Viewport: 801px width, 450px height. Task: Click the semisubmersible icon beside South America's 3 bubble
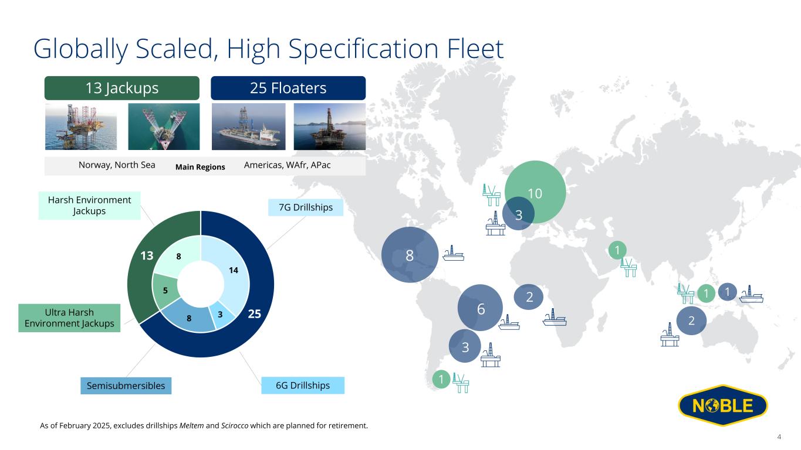pyautogui.click(x=491, y=355)
